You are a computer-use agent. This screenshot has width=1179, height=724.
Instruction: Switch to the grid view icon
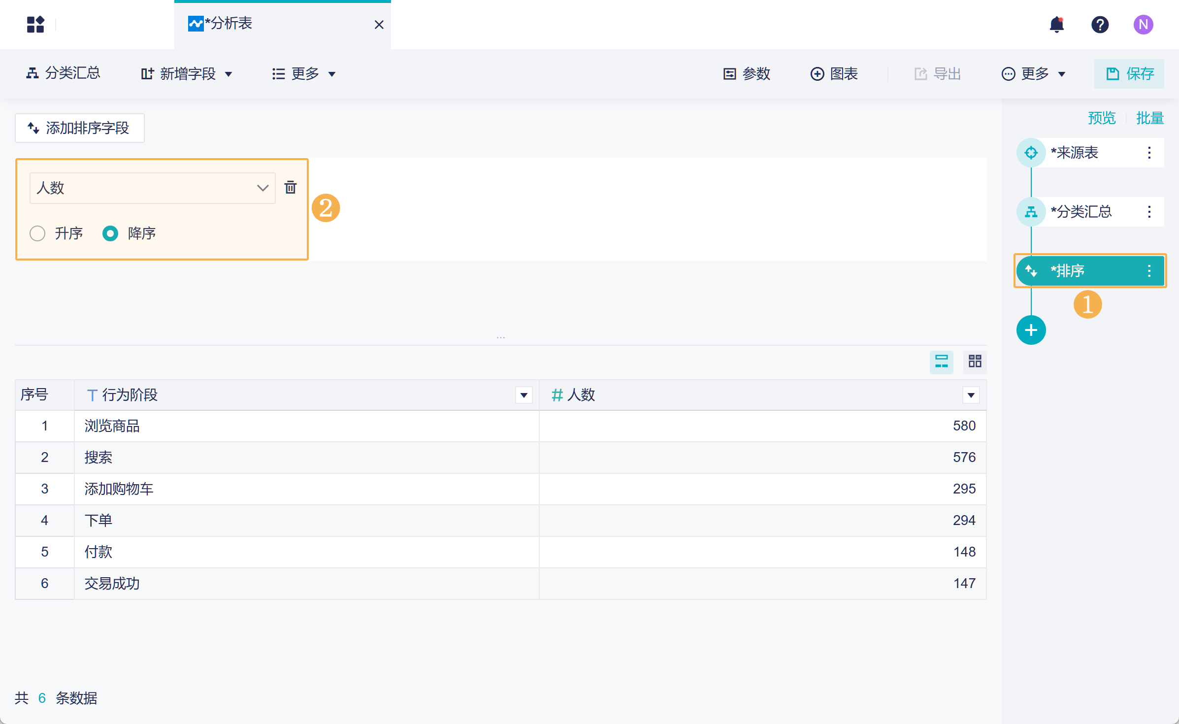[975, 362]
